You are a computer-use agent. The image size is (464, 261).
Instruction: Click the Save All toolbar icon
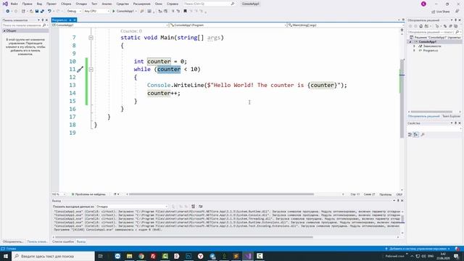42,12
